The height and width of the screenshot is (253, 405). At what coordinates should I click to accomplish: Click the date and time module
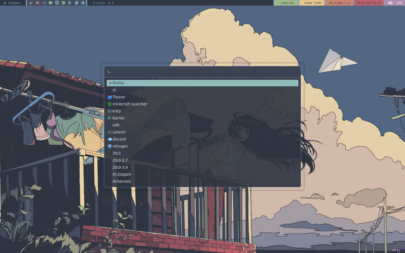(369, 3)
